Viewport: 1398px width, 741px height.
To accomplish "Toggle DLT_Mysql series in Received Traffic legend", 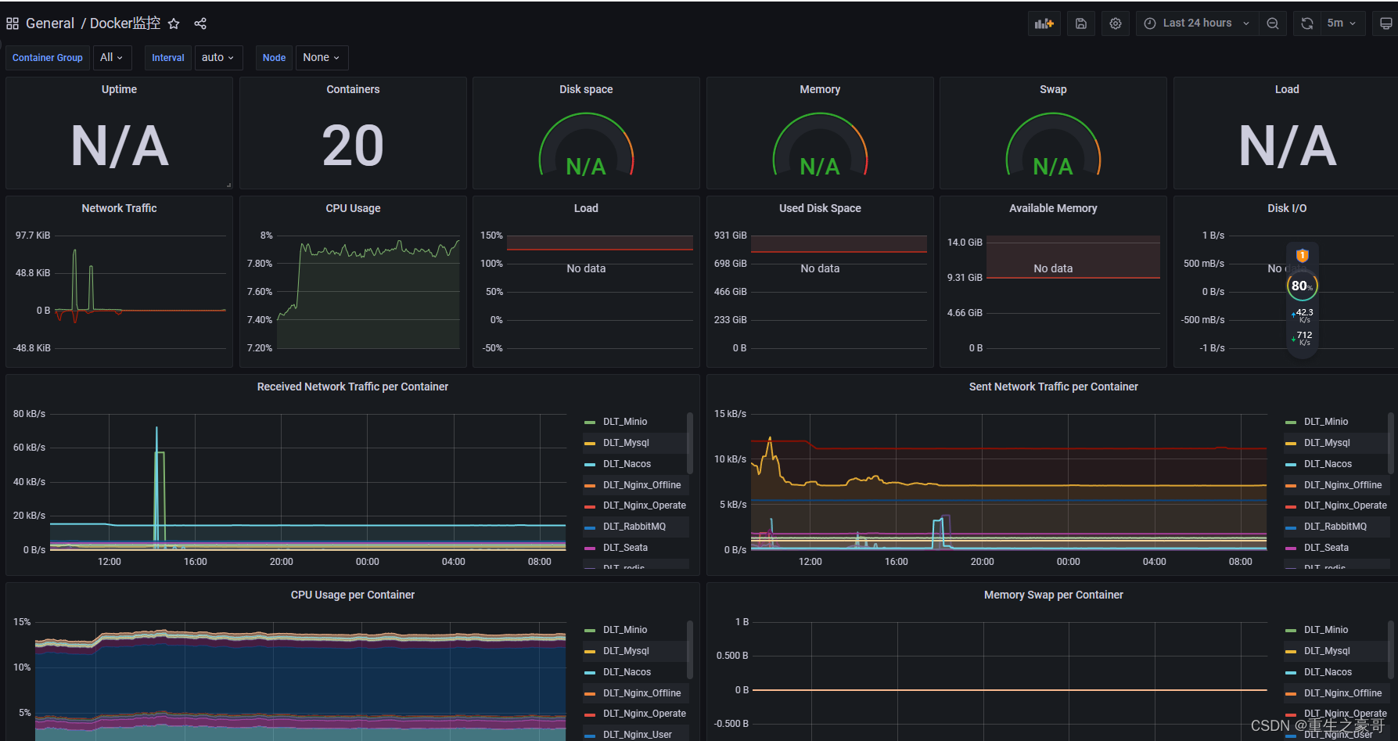I will [626, 443].
